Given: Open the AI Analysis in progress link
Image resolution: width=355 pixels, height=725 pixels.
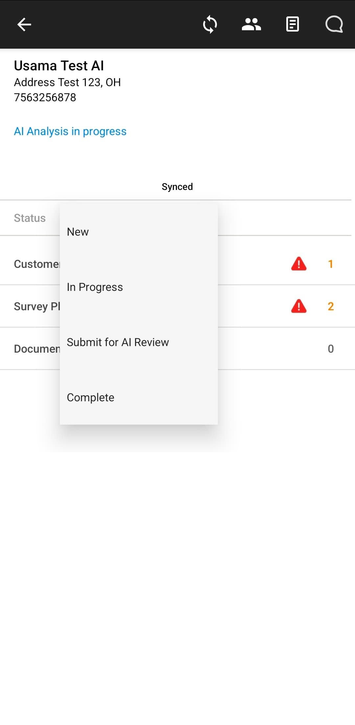Looking at the screenshot, I should point(70,131).
